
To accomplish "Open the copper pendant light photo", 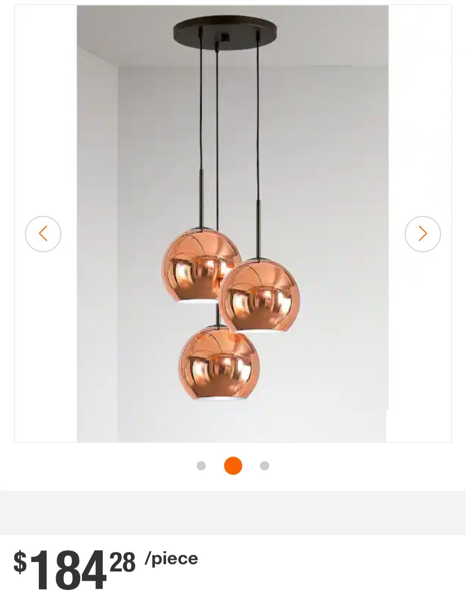I will [233, 224].
